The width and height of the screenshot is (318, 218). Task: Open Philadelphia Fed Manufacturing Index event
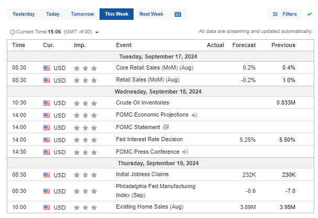point(155,190)
